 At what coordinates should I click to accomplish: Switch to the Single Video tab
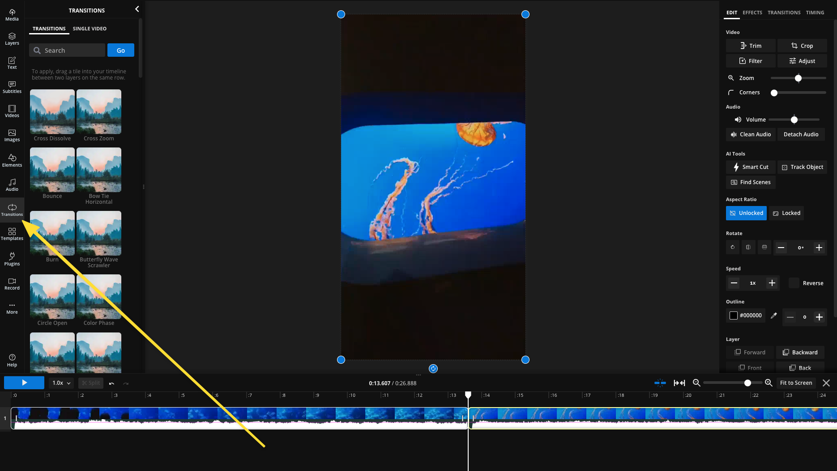pos(90,29)
